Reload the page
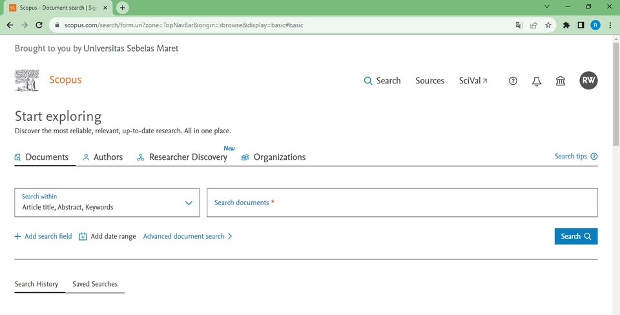 [x=39, y=25]
